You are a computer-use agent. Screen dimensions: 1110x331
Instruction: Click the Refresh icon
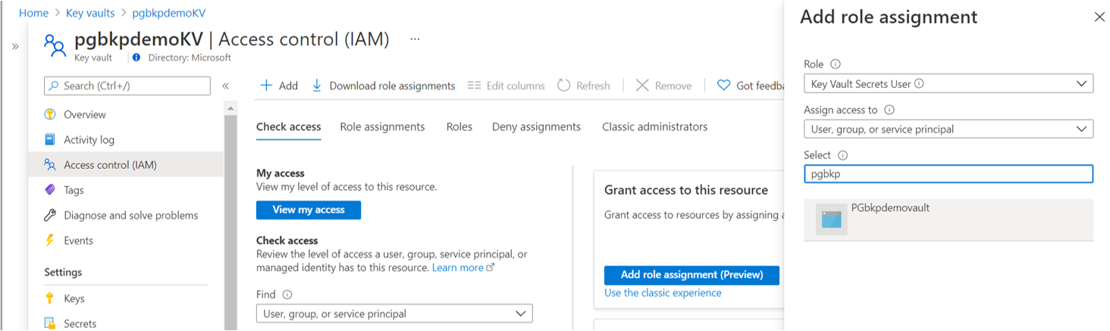pyautogui.click(x=563, y=86)
